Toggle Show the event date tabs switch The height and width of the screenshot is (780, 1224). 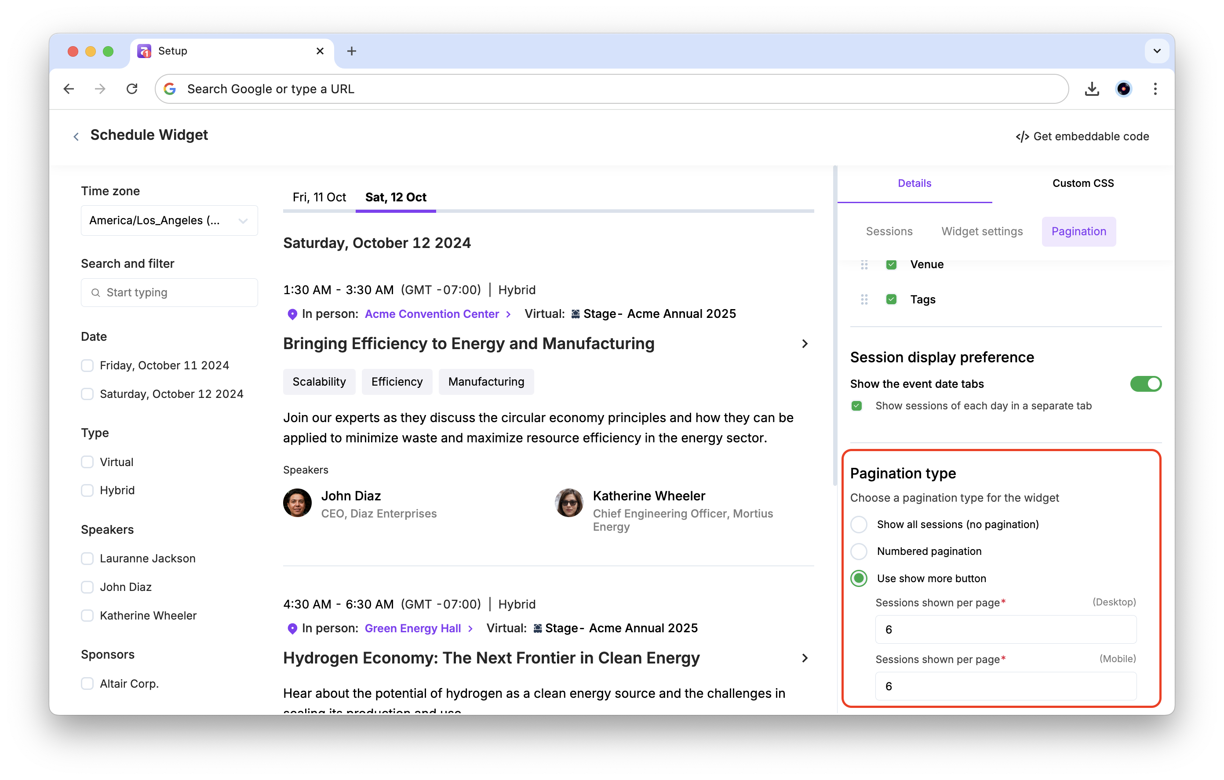pyautogui.click(x=1145, y=384)
